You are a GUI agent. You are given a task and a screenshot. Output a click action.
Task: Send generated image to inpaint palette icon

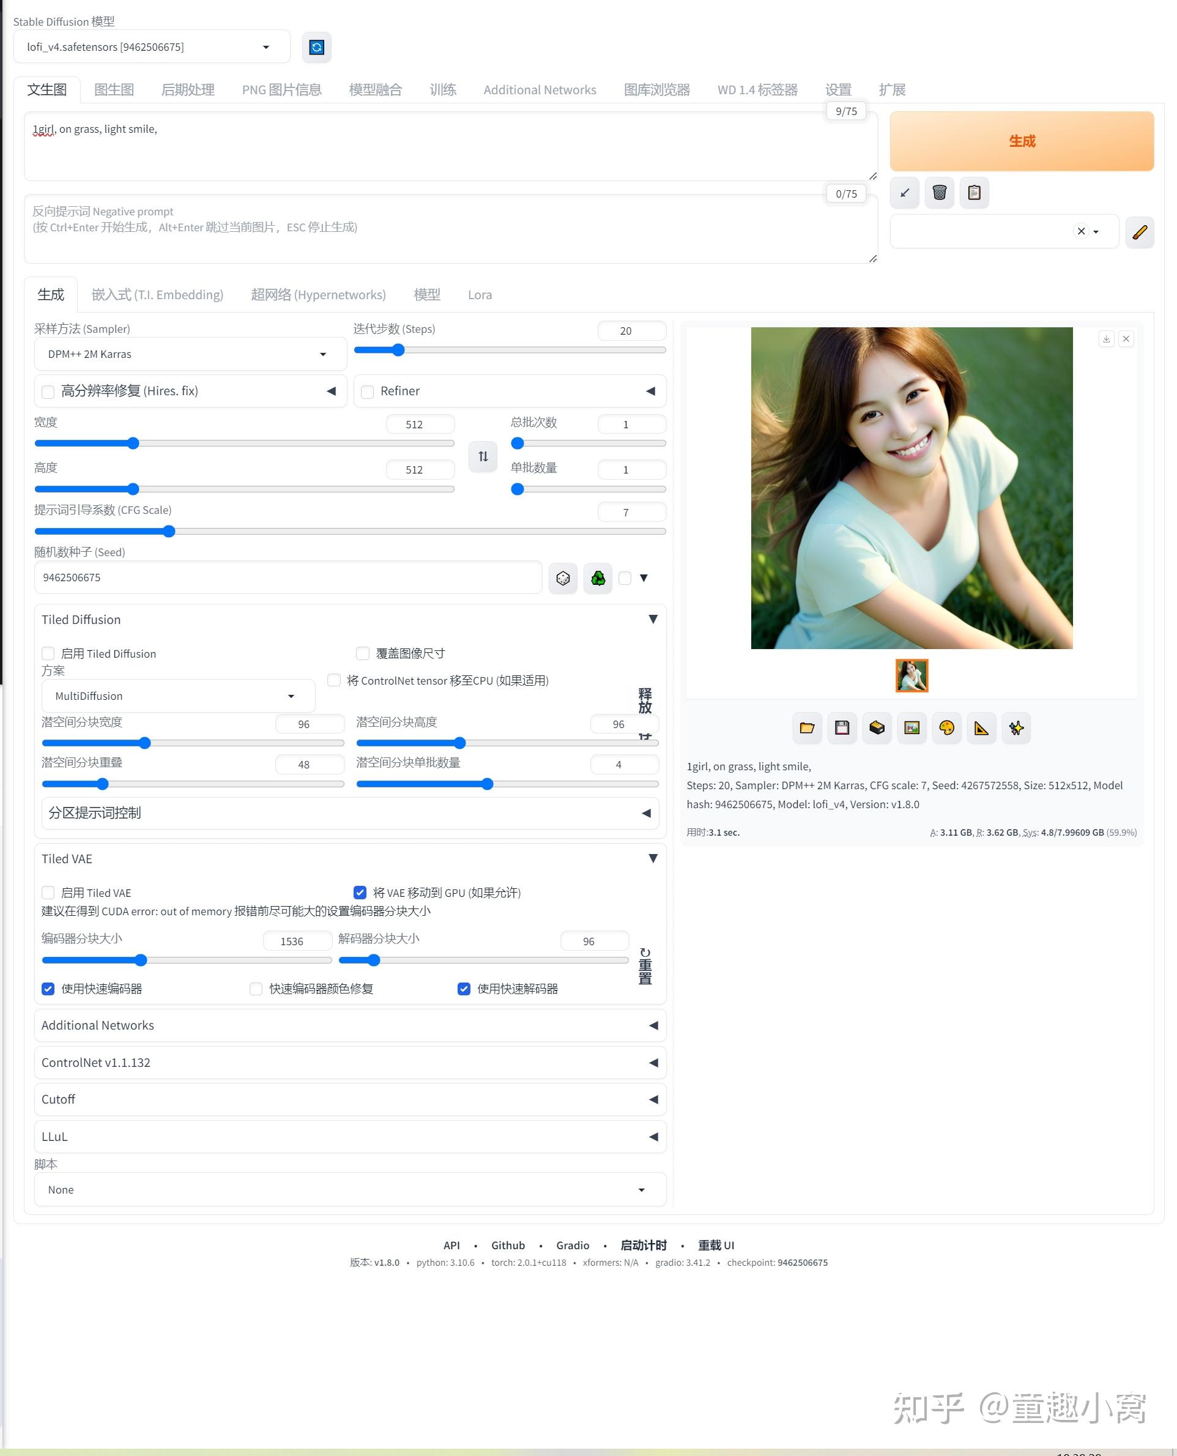pyautogui.click(x=946, y=728)
